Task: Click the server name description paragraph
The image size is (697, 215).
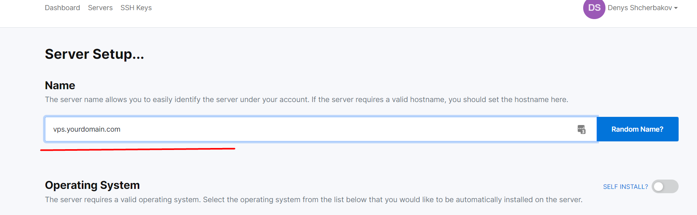Action: 307,100
